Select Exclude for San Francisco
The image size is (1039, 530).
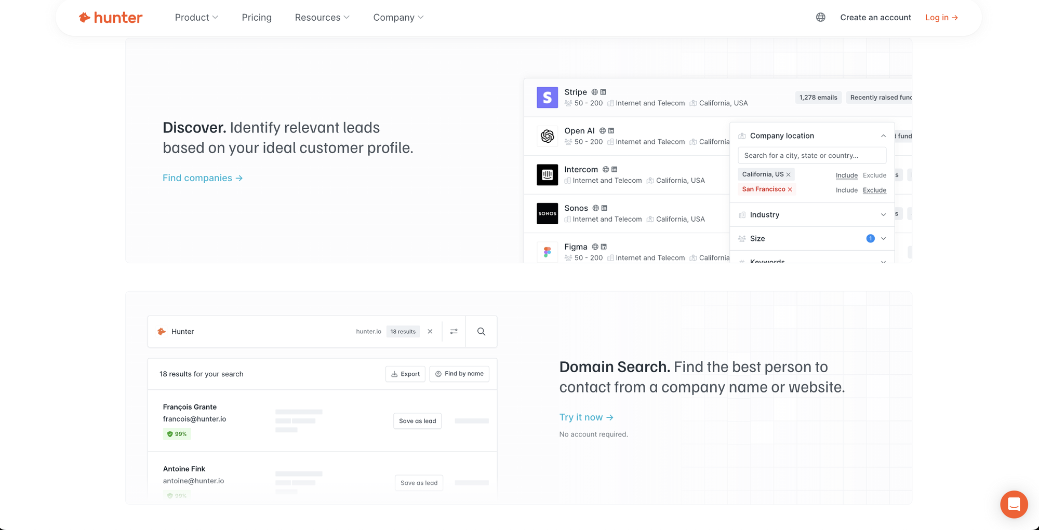(875, 190)
